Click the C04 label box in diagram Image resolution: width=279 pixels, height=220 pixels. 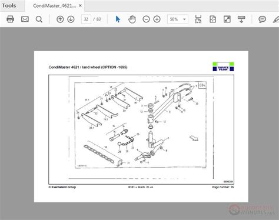[x=202, y=85]
